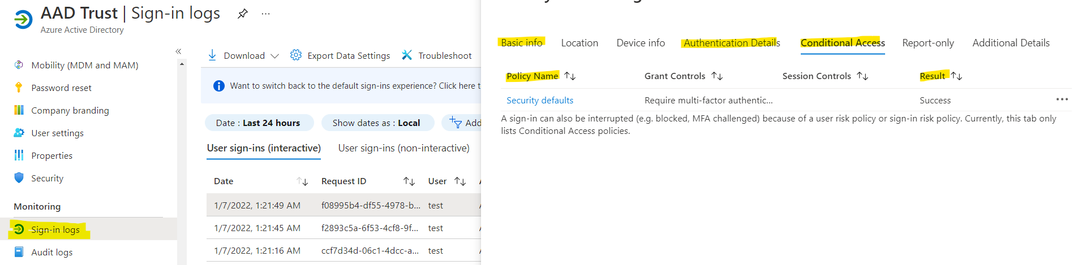The width and height of the screenshot is (1086, 265).
Task: Click the left menu scroll-up arrow
Action: coord(182,64)
